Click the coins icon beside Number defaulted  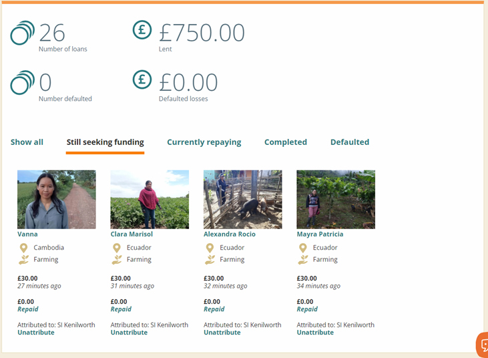click(22, 83)
